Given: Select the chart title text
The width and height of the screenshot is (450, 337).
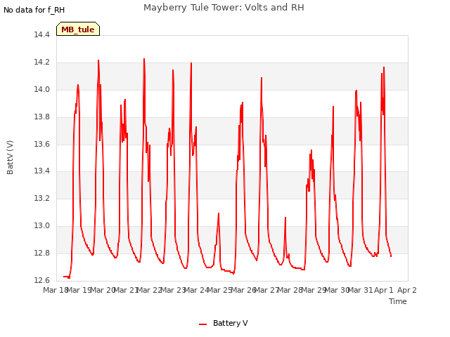Looking at the screenshot, I should tap(224, 8).
